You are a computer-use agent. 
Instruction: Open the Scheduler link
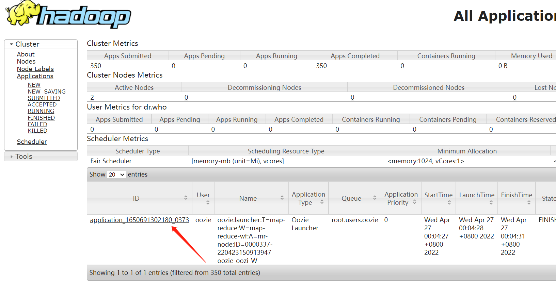(32, 142)
